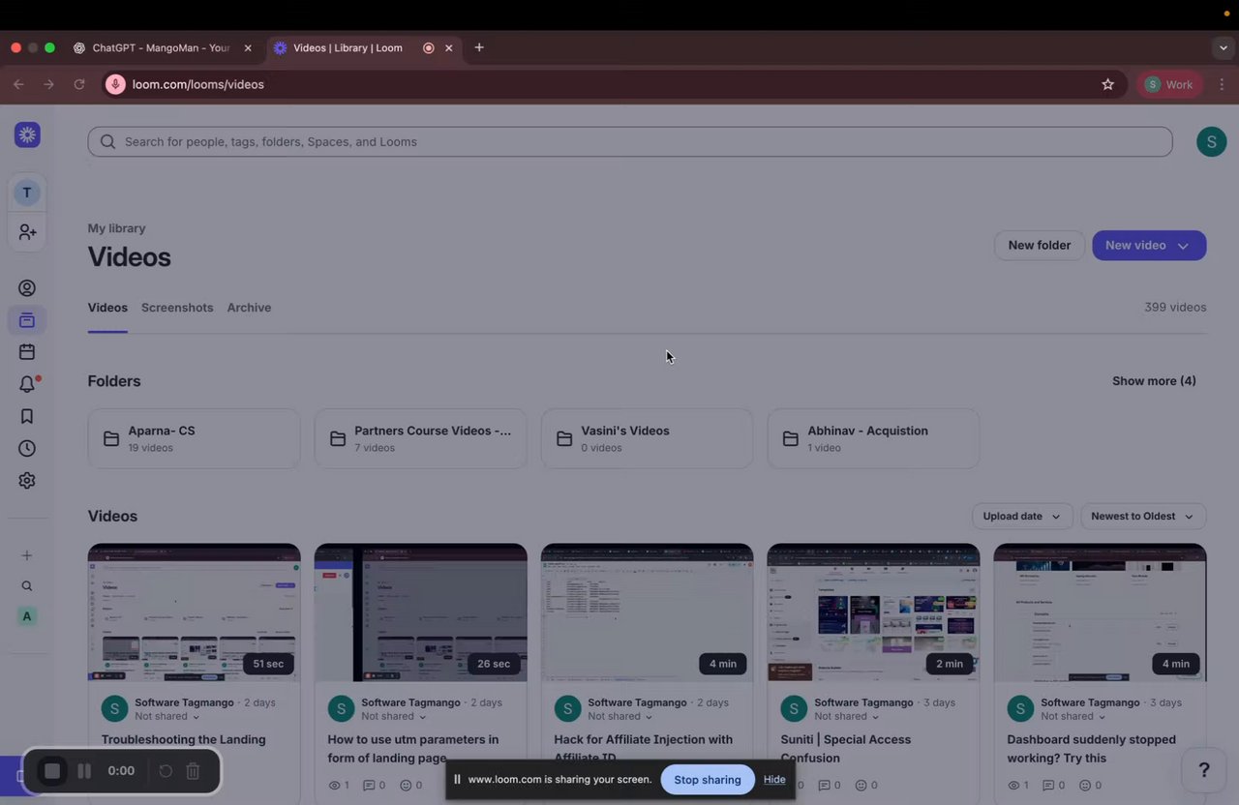1239x805 pixels.
Task: Bookmark this page with the star icon
Action: tap(1108, 84)
